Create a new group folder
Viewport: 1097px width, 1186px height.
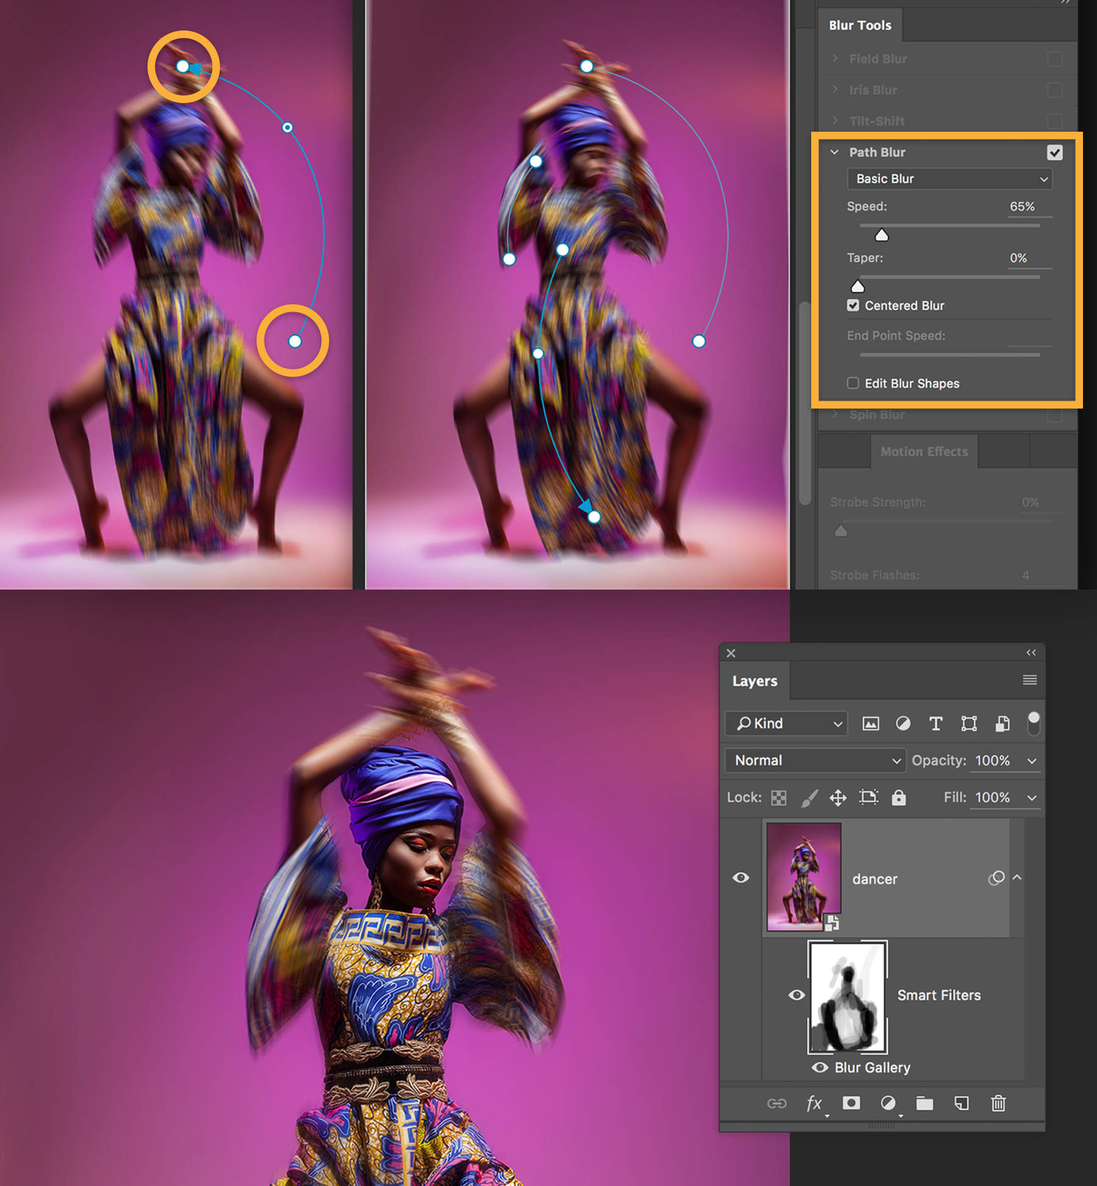[x=925, y=1104]
